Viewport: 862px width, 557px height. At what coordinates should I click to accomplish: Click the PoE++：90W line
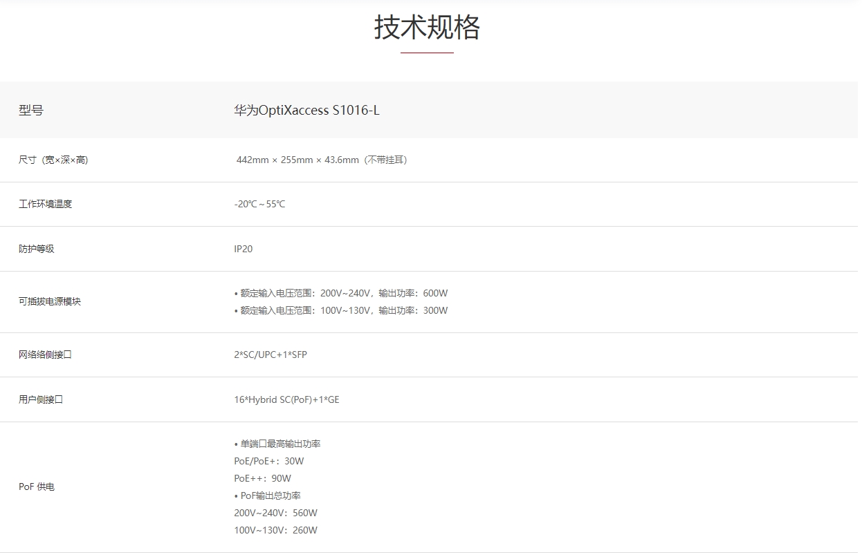(x=263, y=478)
